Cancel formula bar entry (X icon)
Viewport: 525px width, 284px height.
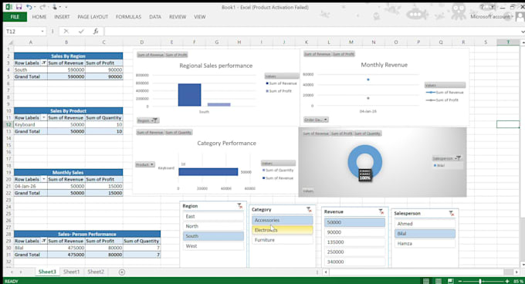coord(66,31)
